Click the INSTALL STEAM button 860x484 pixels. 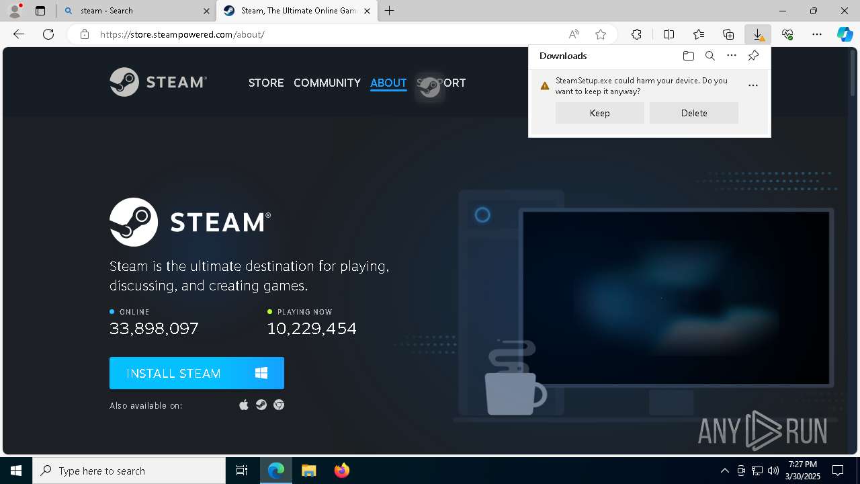tap(197, 373)
